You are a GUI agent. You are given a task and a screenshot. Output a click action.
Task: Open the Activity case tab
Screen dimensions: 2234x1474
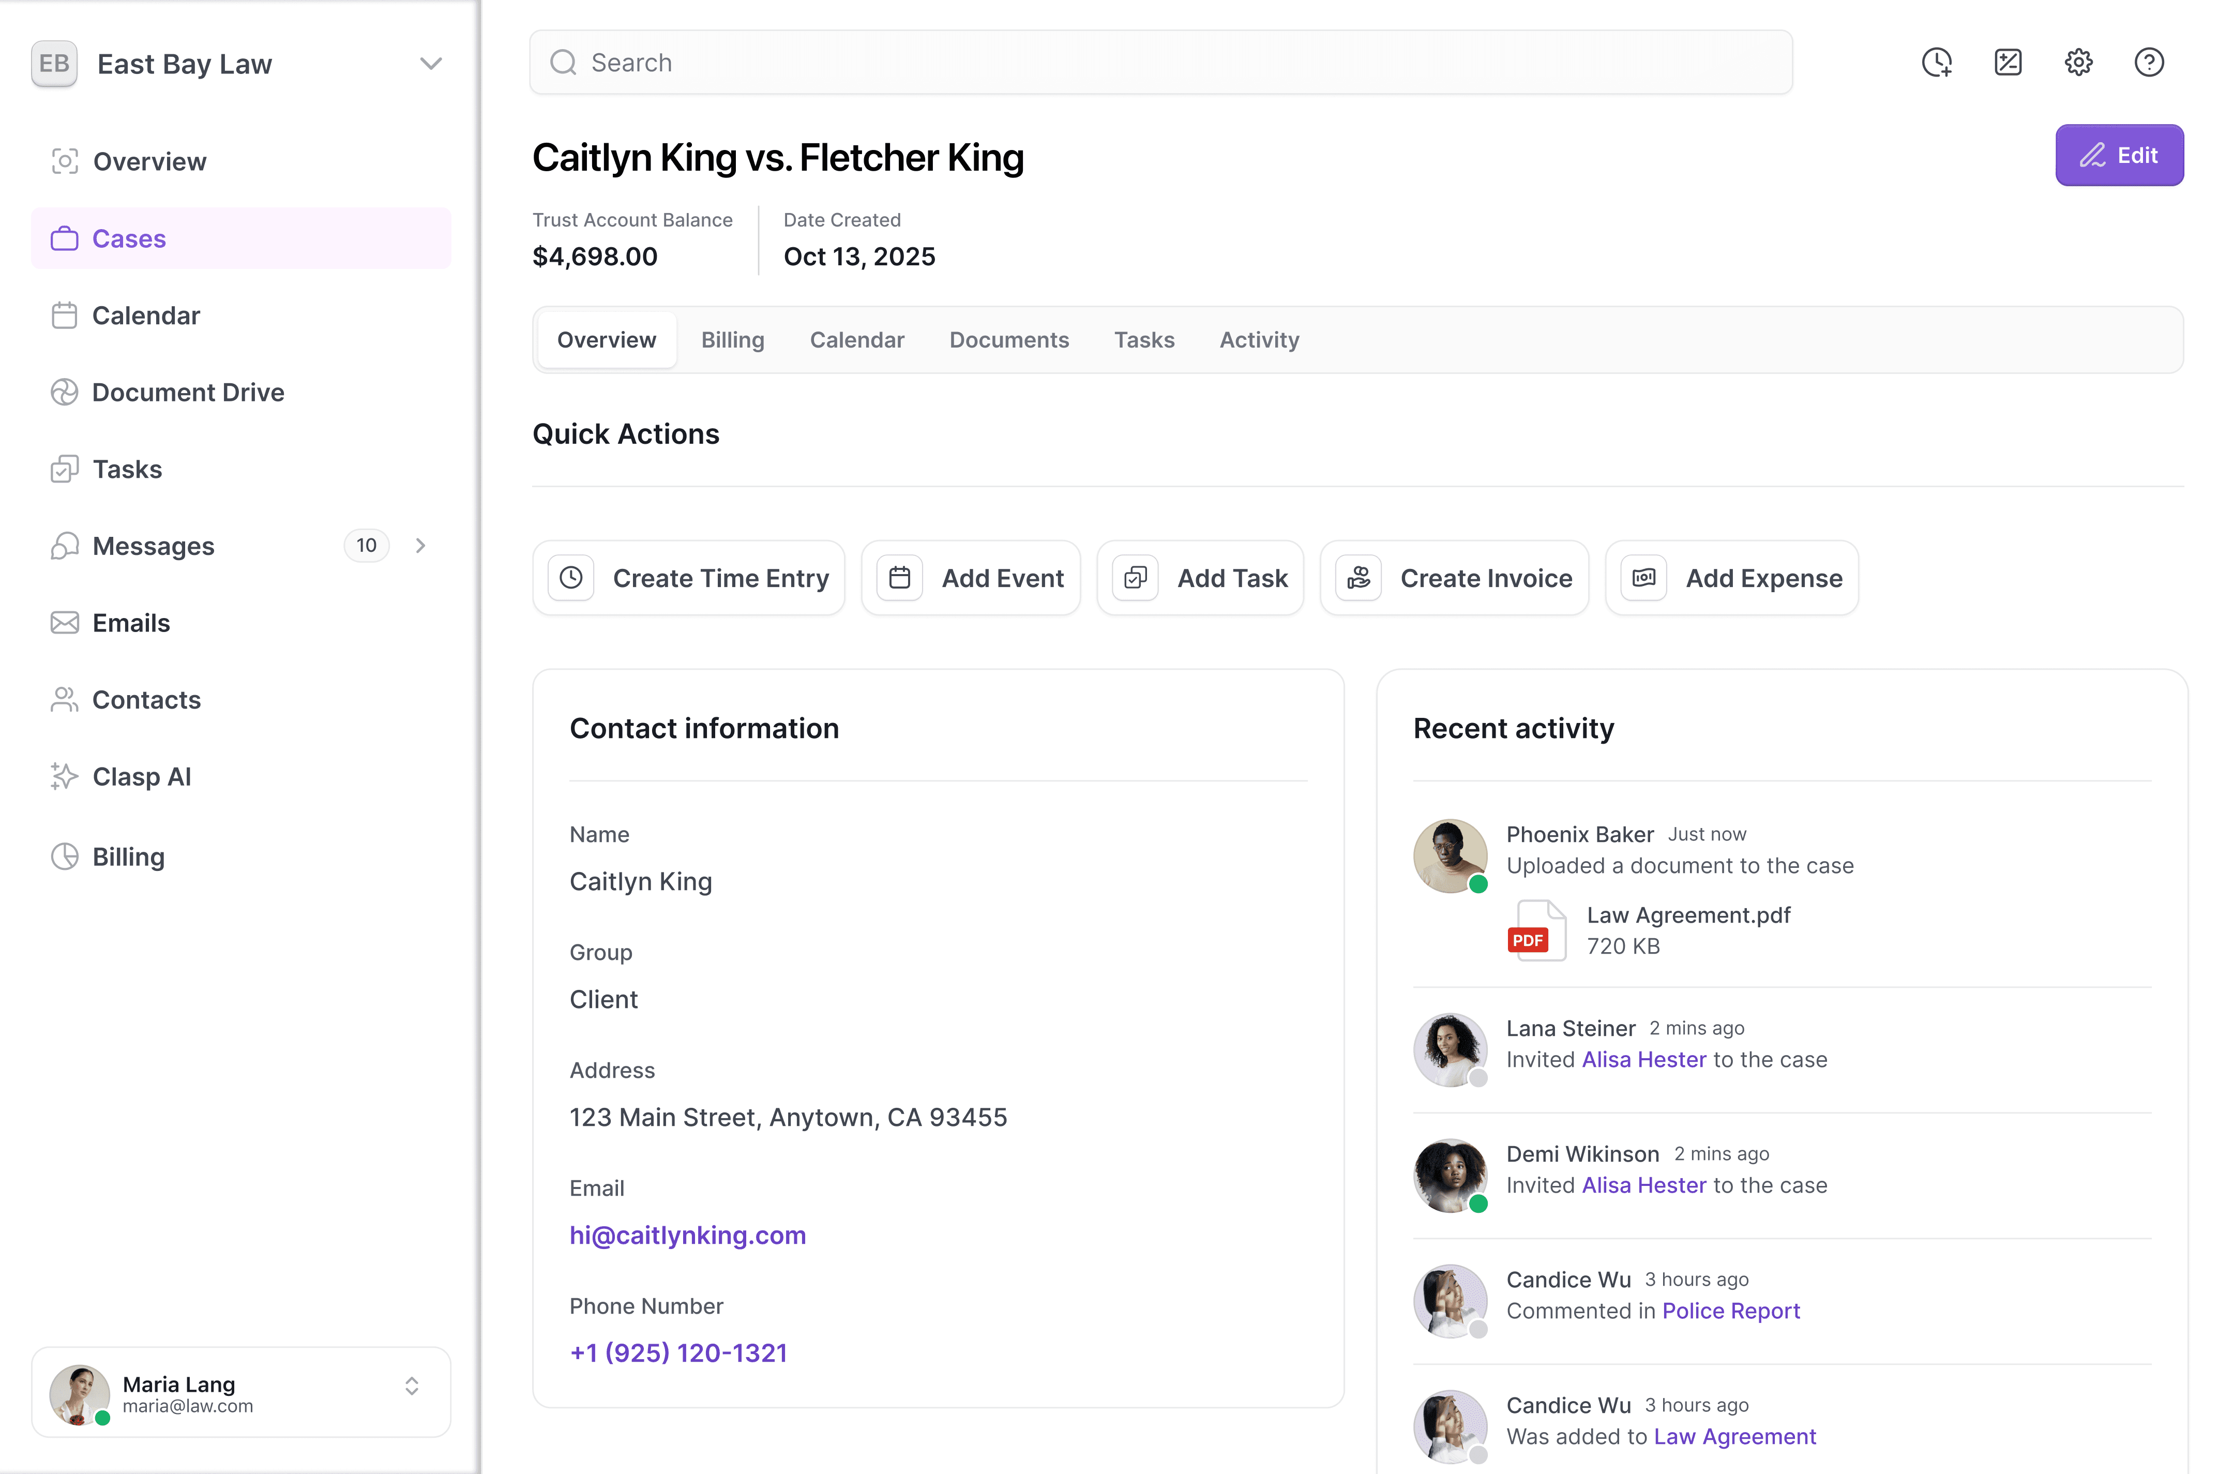pyautogui.click(x=1259, y=340)
